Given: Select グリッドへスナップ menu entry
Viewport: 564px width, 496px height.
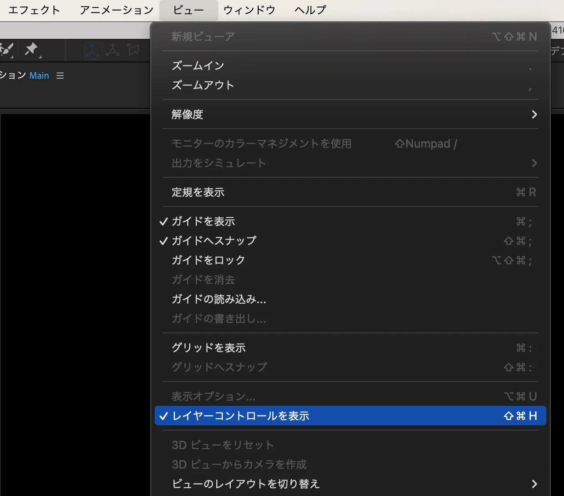Looking at the screenshot, I should point(351,367).
